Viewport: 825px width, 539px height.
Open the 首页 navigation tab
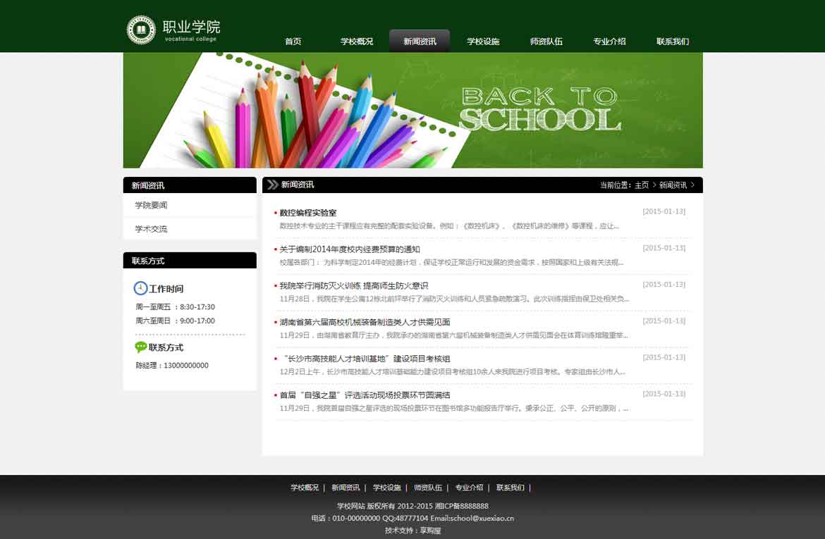click(x=293, y=41)
